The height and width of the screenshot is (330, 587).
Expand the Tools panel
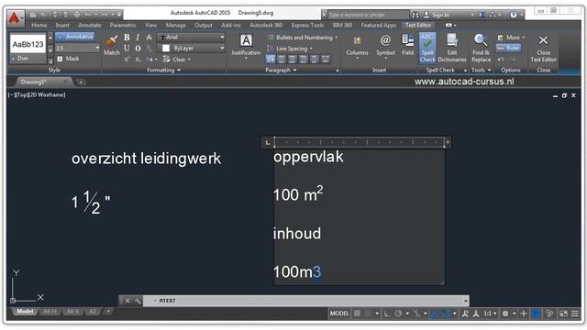(481, 70)
